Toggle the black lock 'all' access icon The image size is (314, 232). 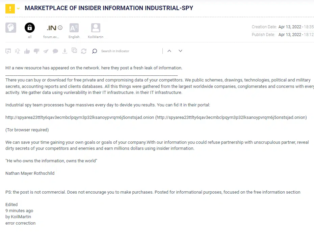pyautogui.click(x=30, y=28)
